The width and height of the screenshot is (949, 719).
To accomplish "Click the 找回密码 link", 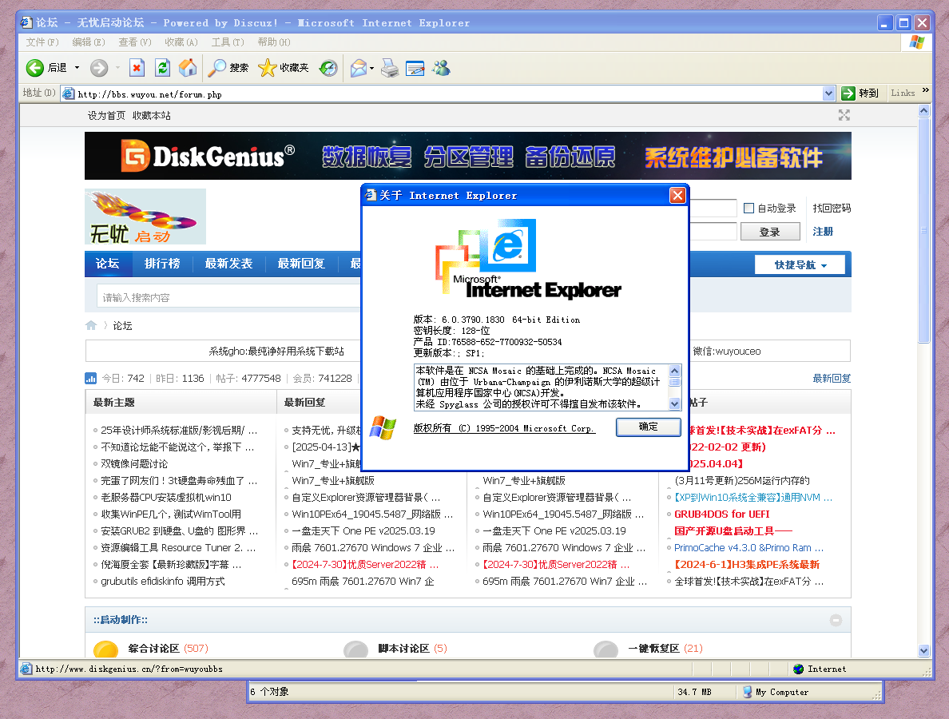I will click(x=832, y=209).
